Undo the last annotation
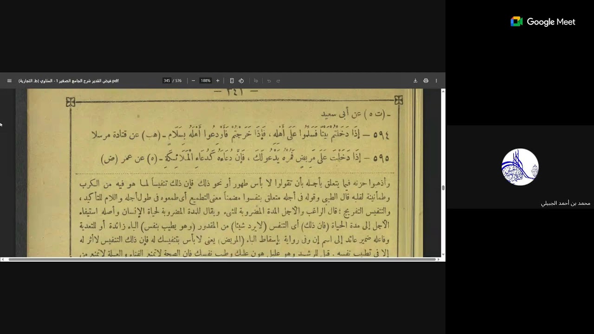Screen dimensions: 594x334 click(x=269, y=81)
